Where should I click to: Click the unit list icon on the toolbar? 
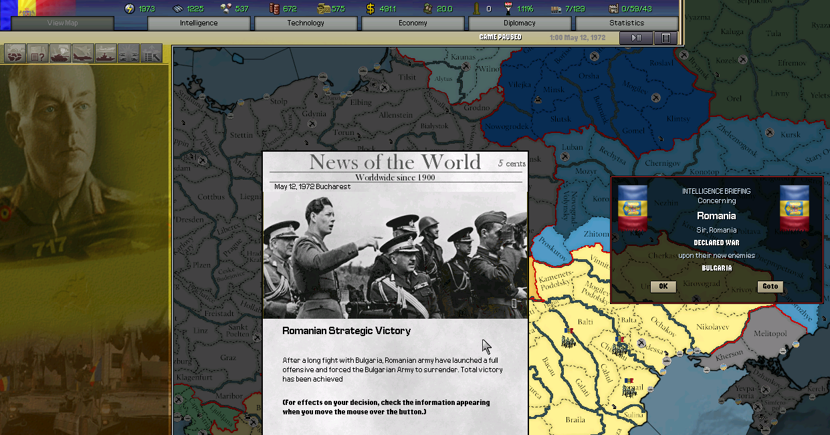click(x=152, y=52)
